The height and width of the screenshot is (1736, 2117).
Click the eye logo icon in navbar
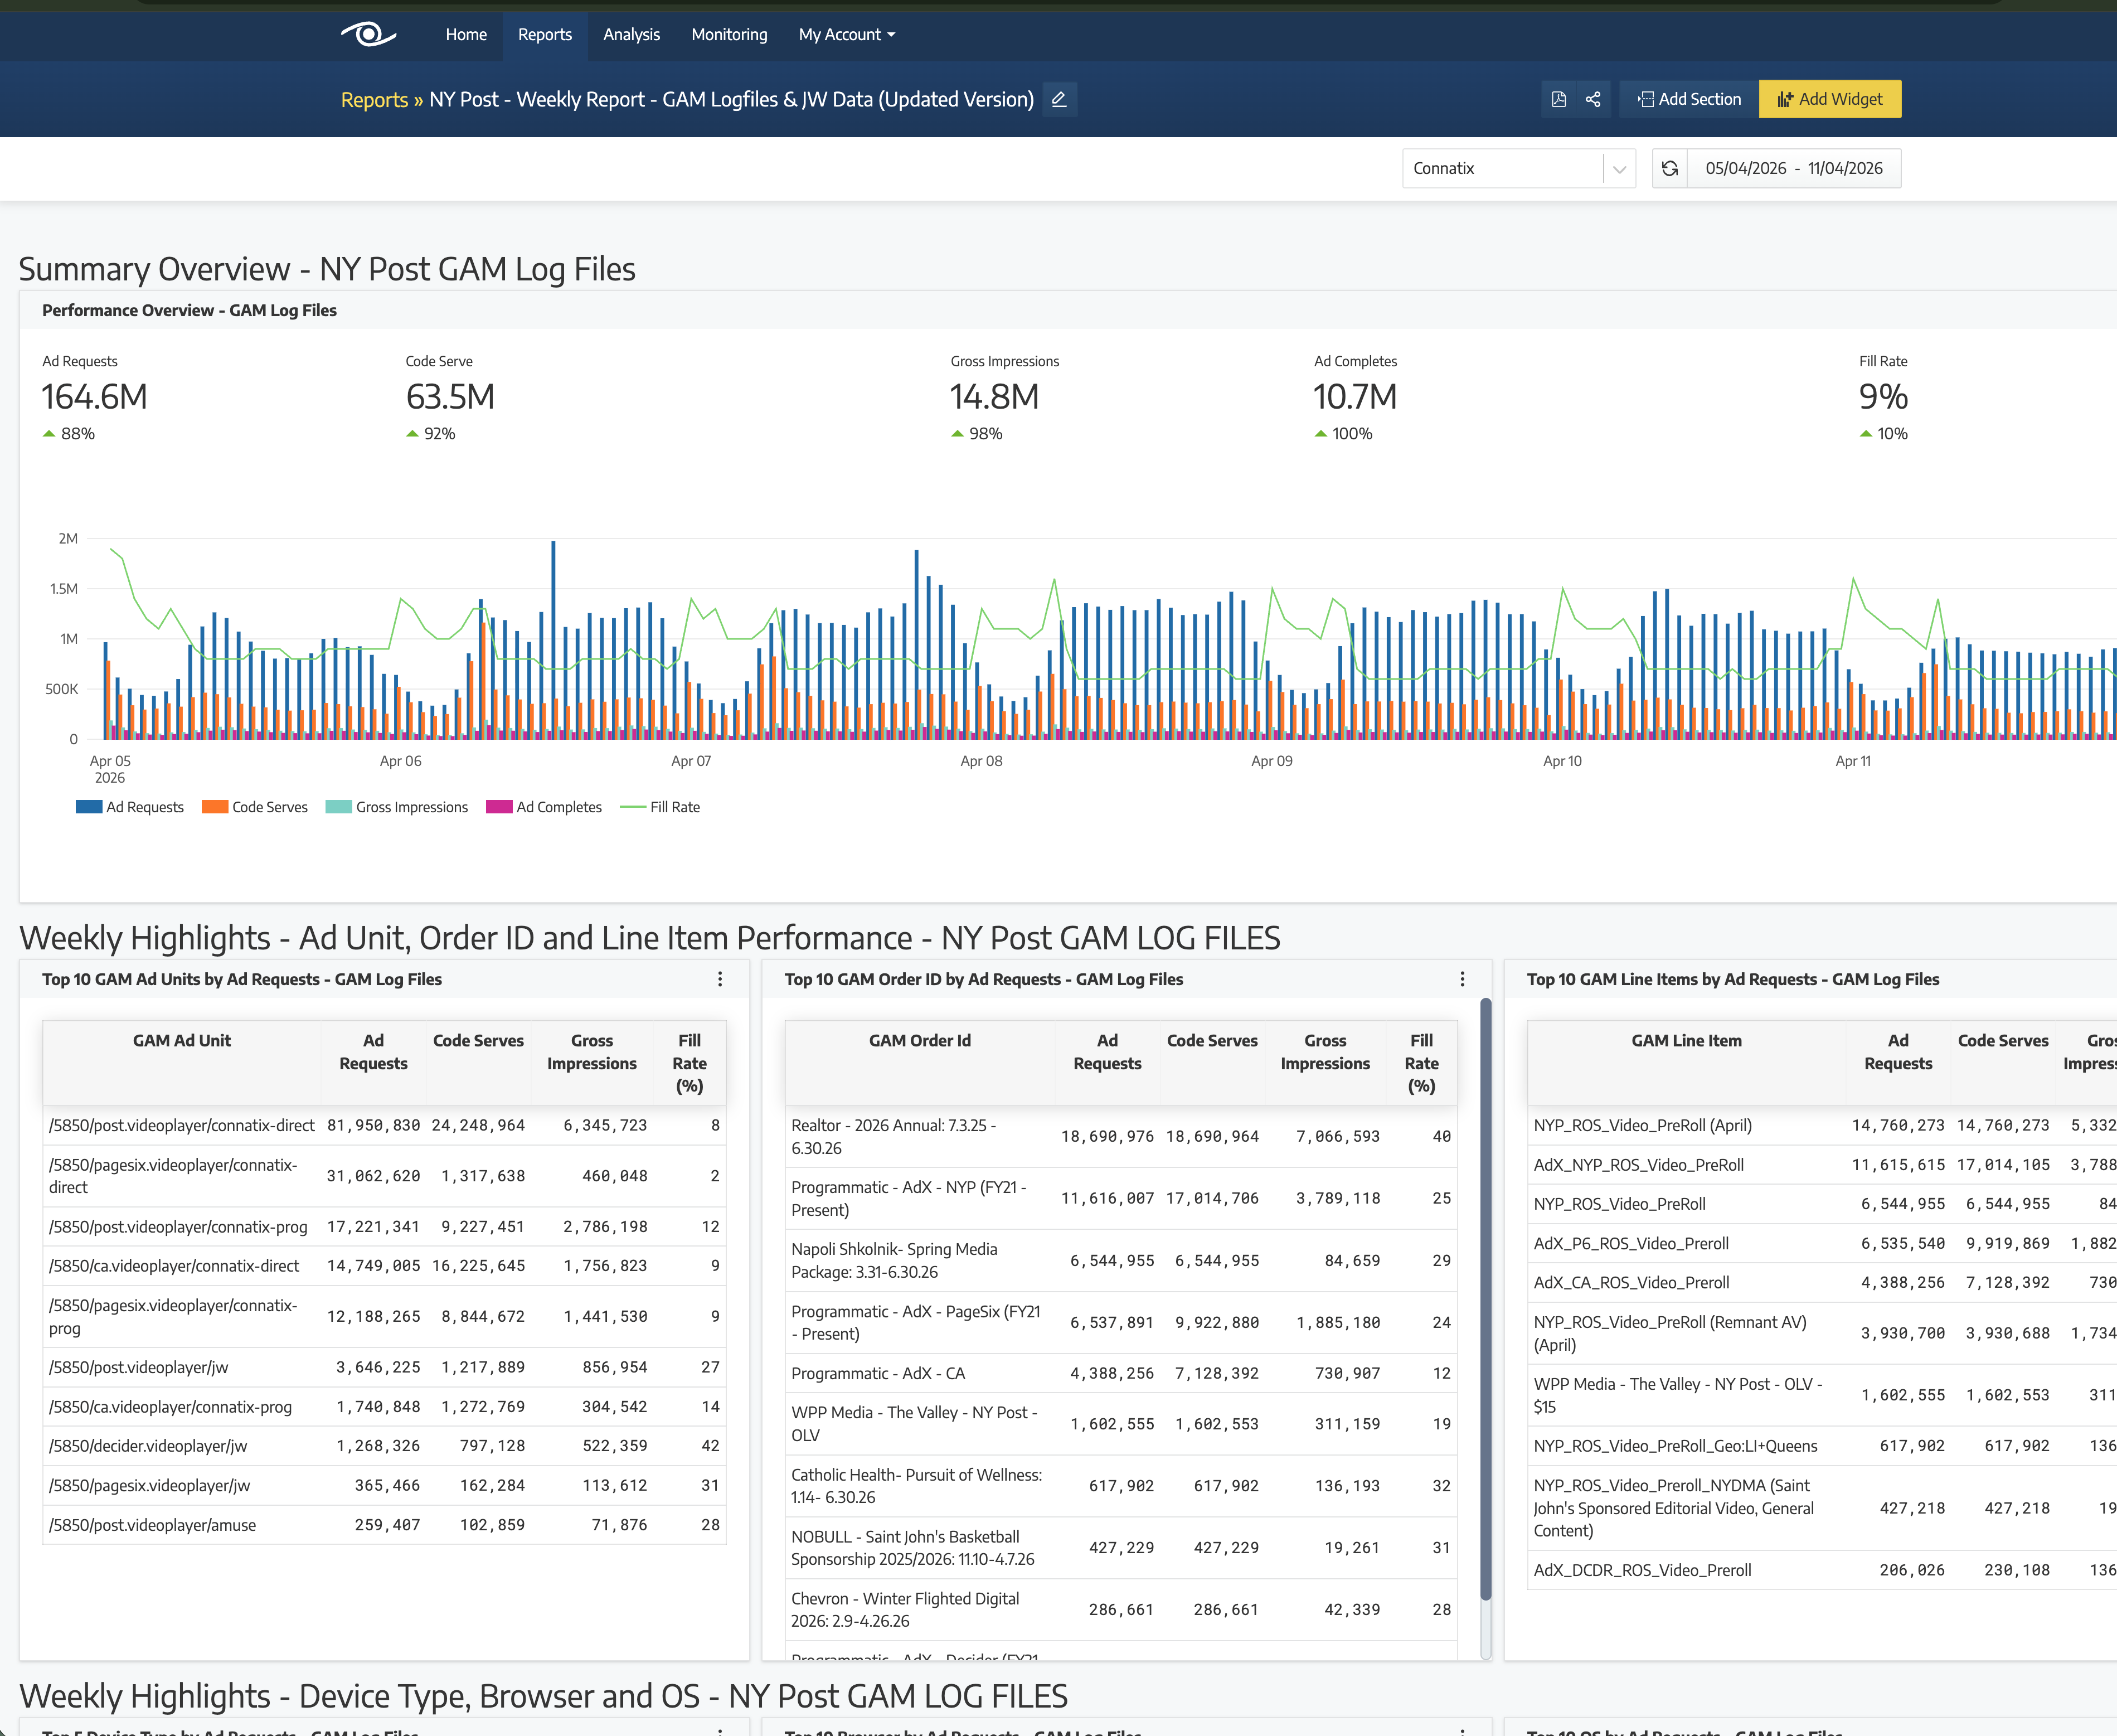pos(368,34)
